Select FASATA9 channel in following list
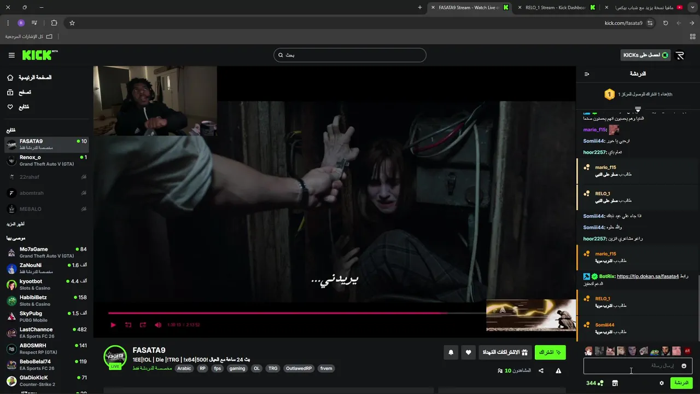700x394 pixels. pyautogui.click(x=46, y=144)
